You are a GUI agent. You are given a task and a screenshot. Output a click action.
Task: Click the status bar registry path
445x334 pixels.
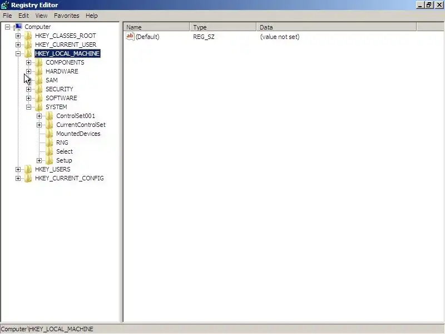tap(47, 329)
